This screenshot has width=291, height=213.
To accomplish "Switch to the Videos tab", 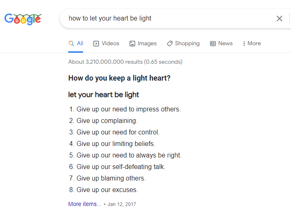I will coord(110,44).
